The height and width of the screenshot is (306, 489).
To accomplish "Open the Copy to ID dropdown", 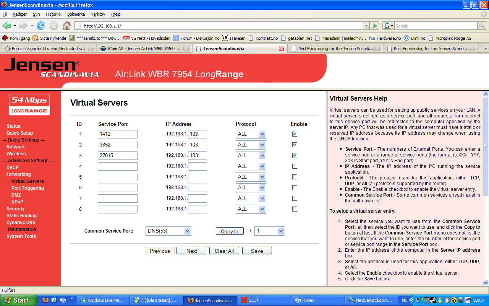I will [269, 231].
